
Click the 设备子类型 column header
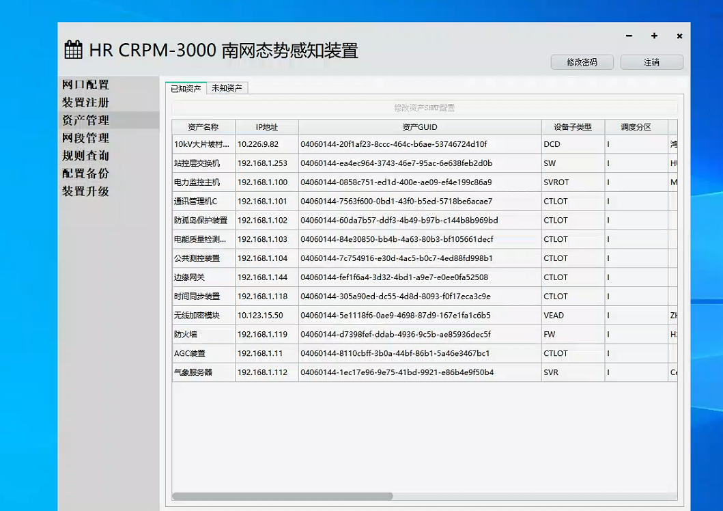point(573,127)
